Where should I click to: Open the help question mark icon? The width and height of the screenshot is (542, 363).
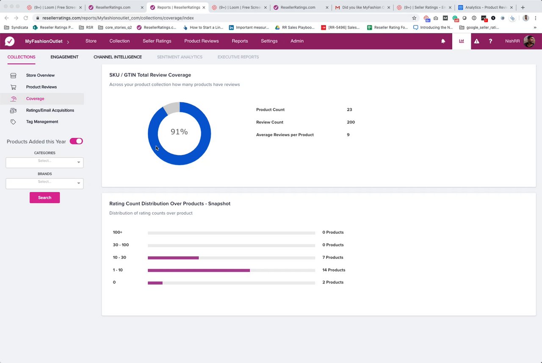(490, 41)
